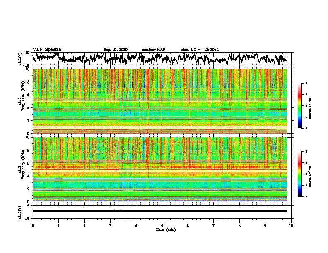Click inside the ch.2 spectrogram panel
Image resolution: width=328 pixels, height=253 pixels.
[x=159, y=169]
